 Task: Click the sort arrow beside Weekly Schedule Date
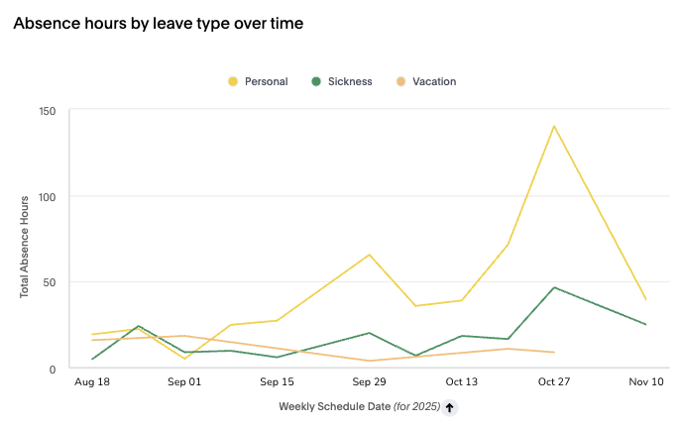[449, 406]
